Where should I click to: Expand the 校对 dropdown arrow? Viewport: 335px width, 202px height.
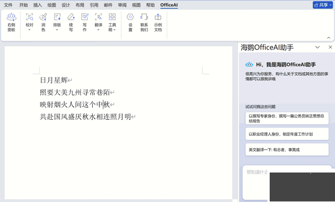pos(30,30)
